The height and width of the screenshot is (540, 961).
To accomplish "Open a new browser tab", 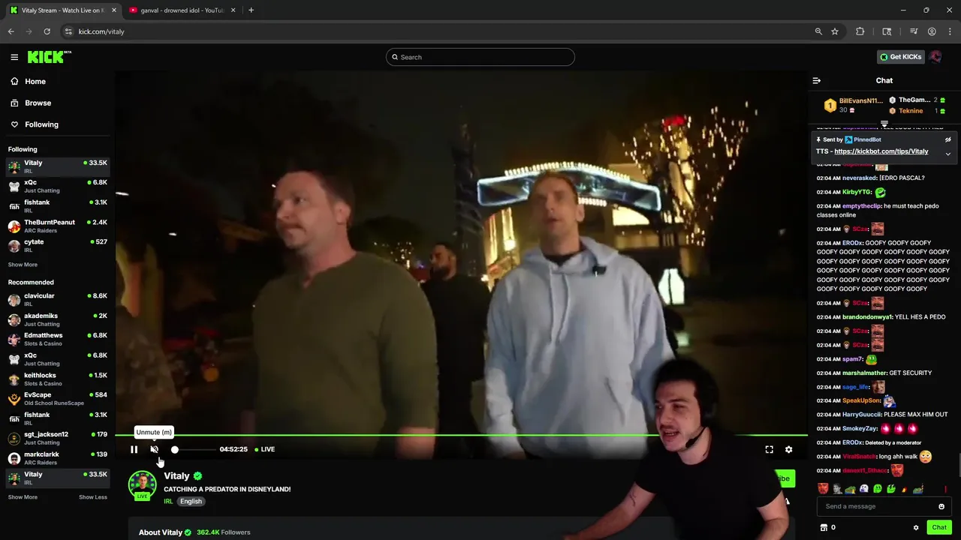I will pyautogui.click(x=251, y=10).
